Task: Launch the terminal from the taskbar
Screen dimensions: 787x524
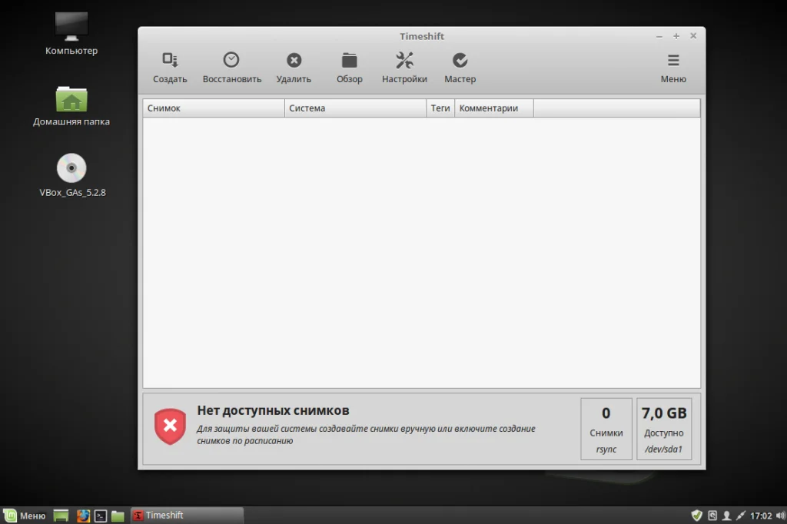Action: pos(101,516)
